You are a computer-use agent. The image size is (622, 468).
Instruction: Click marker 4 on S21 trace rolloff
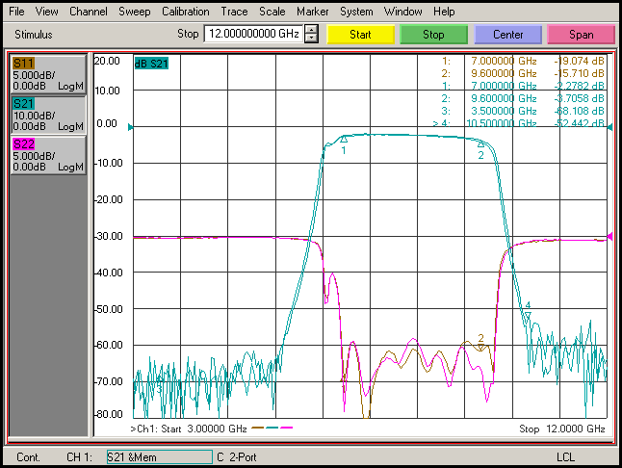pos(528,315)
